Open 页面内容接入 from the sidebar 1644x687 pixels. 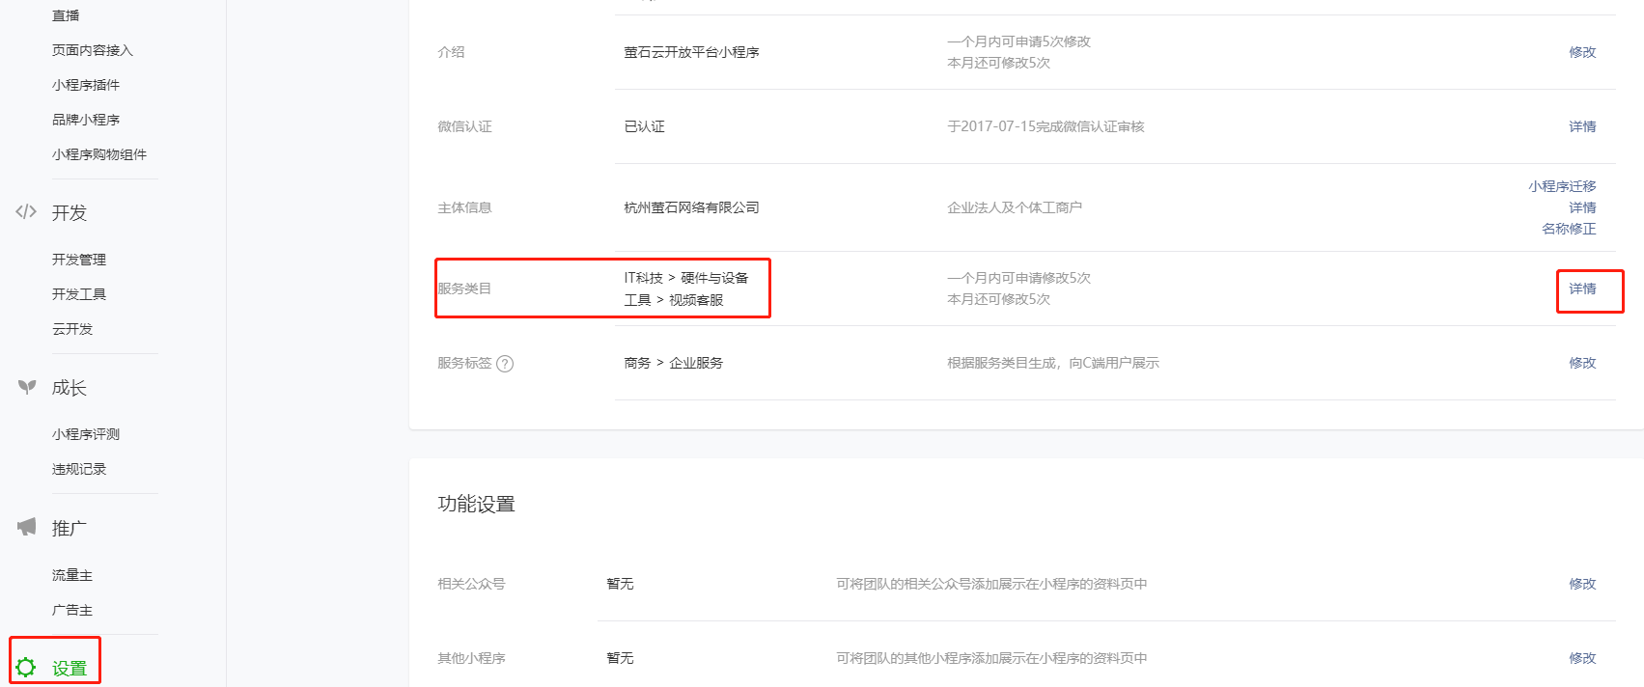(x=91, y=49)
